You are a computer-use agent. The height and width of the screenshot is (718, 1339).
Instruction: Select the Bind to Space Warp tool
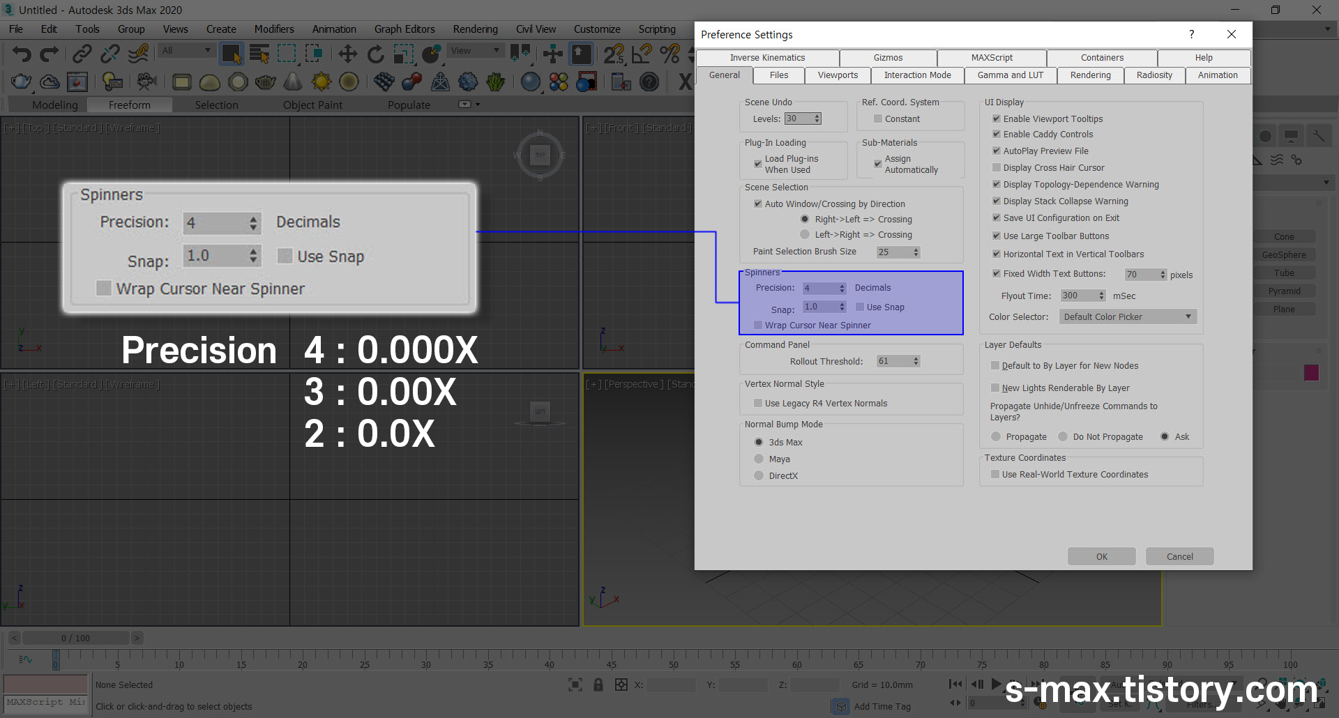[x=139, y=54]
